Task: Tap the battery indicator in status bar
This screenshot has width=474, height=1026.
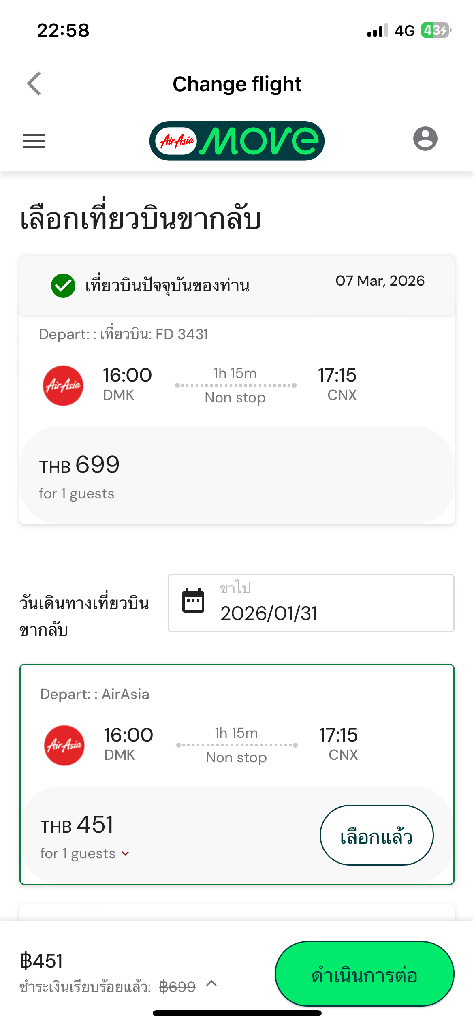Action: pyautogui.click(x=436, y=30)
